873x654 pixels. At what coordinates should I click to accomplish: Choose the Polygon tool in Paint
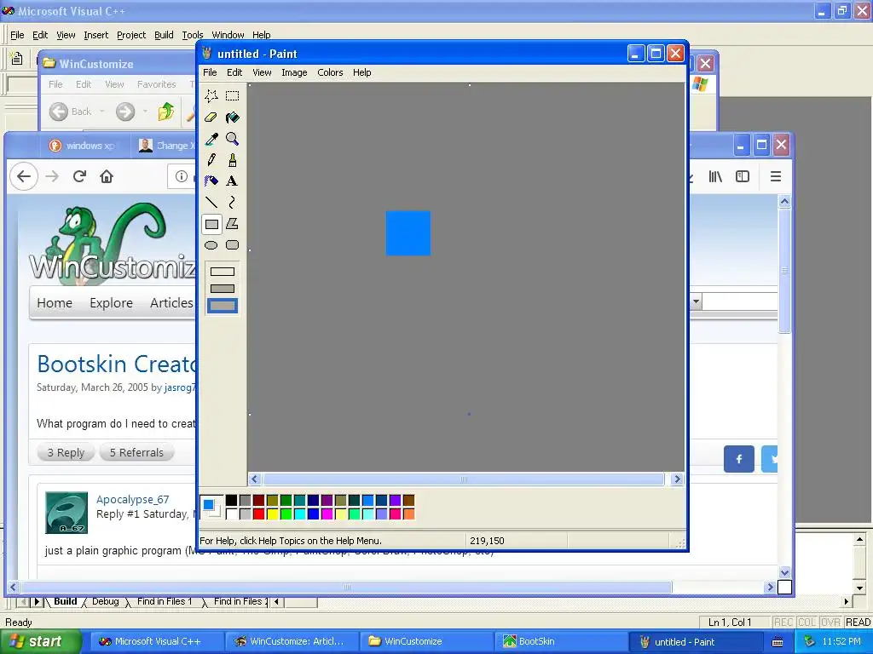pos(232,224)
